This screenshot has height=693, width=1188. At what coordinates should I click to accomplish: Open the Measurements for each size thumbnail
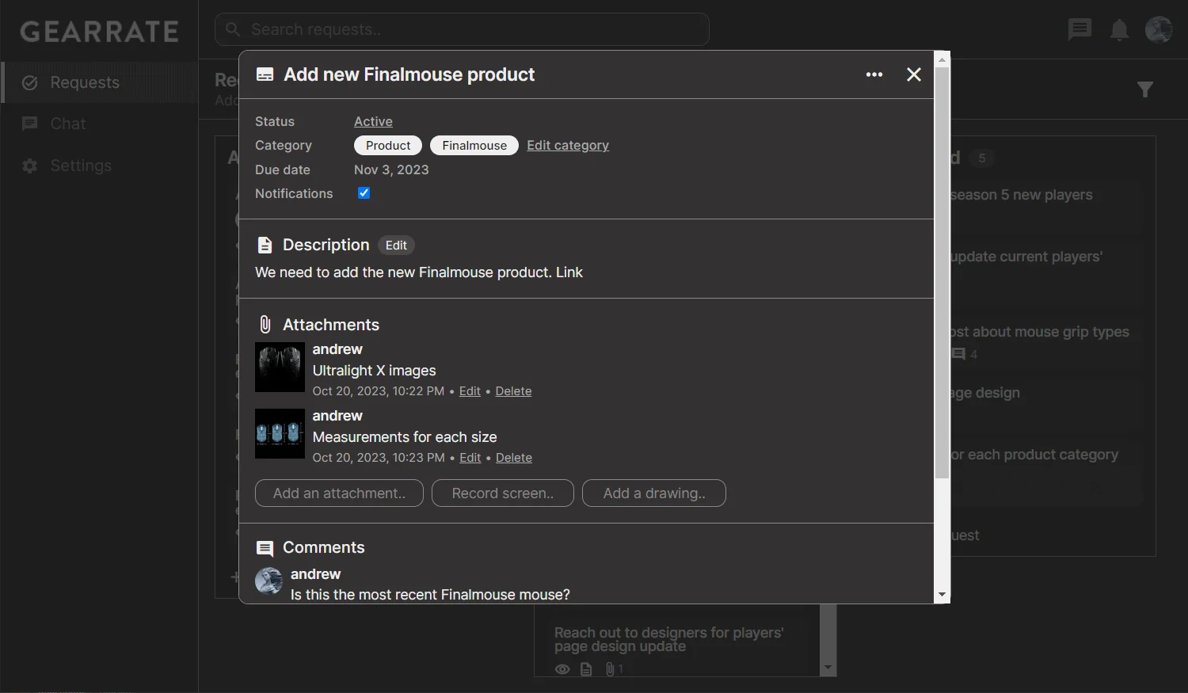pos(280,433)
